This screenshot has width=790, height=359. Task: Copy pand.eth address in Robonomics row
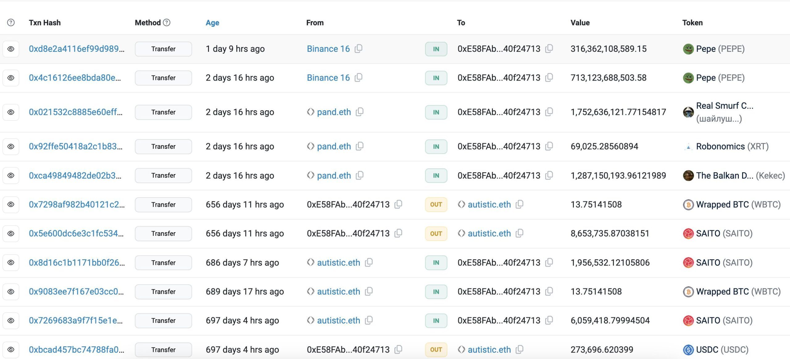click(x=360, y=146)
